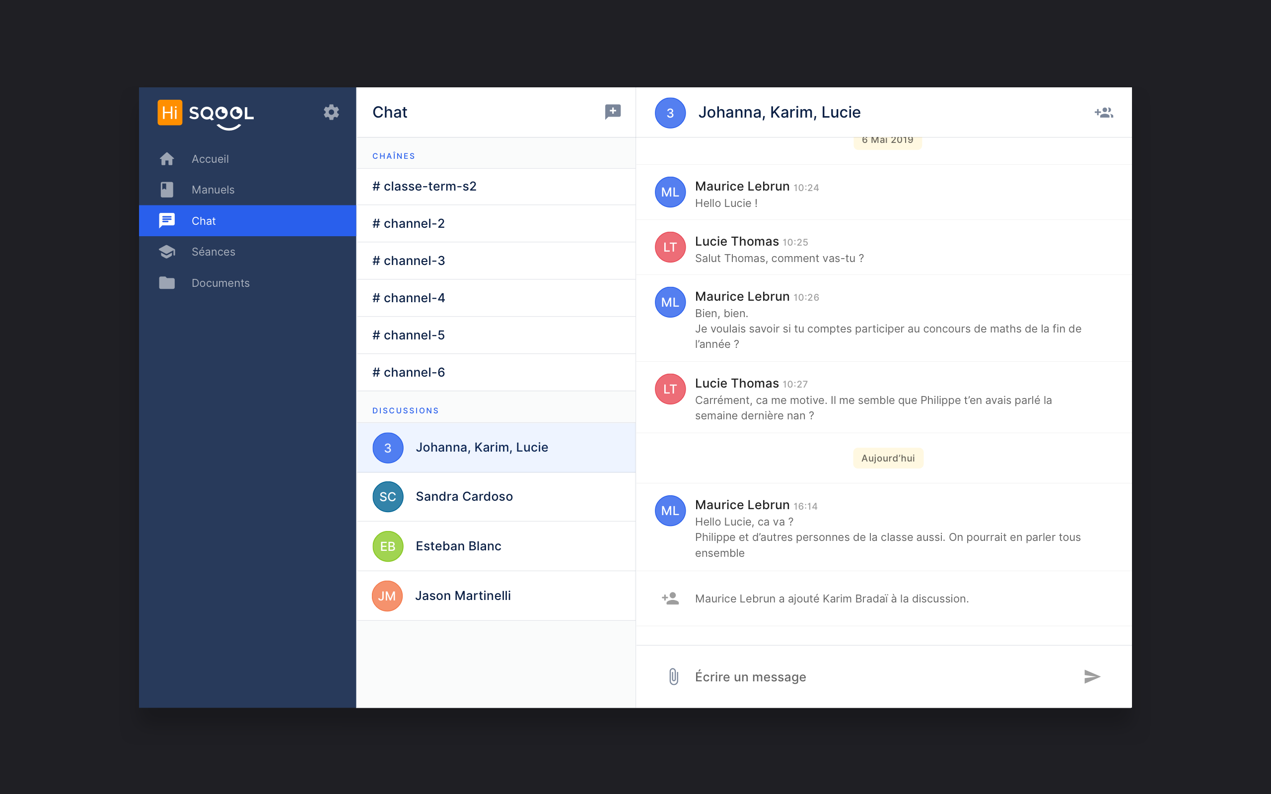Image resolution: width=1271 pixels, height=794 pixels.
Task: Click the paperclip attachment icon
Action: click(x=674, y=676)
